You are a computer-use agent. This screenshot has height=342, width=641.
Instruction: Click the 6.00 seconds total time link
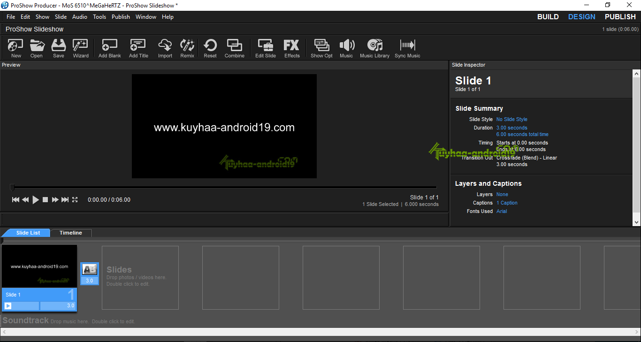pyautogui.click(x=522, y=134)
